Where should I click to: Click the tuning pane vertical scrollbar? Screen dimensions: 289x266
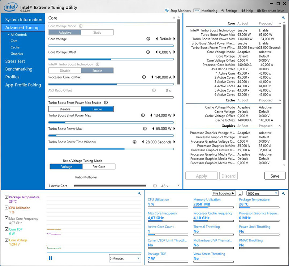click(178, 52)
